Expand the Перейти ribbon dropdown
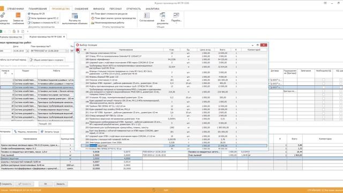The width and height of the screenshot is (343, 193). [x=176, y=18]
